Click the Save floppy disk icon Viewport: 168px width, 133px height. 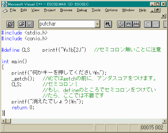(x=30, y=24)
